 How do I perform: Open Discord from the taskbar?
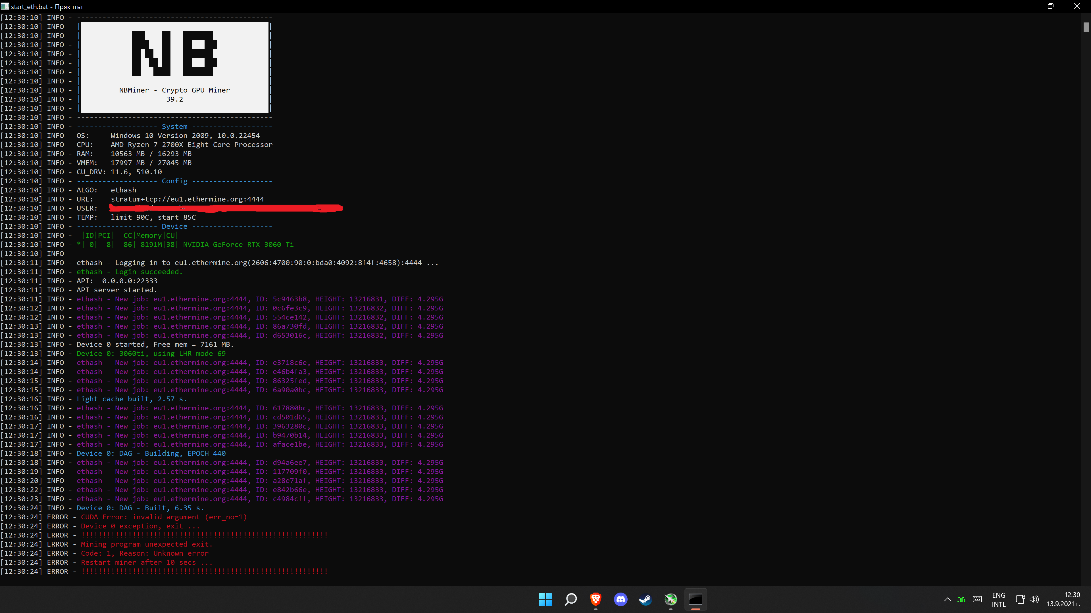pyautogui.click(x=621, y=599)
